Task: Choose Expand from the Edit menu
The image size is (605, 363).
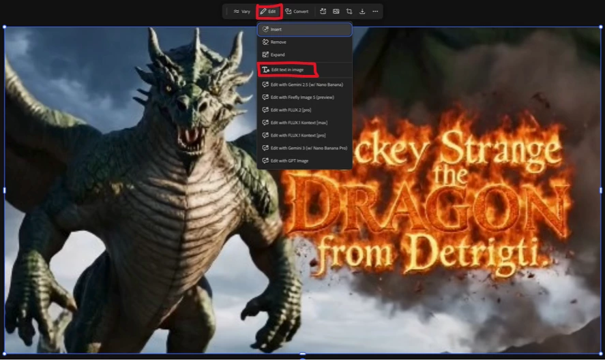Action: 304,54
